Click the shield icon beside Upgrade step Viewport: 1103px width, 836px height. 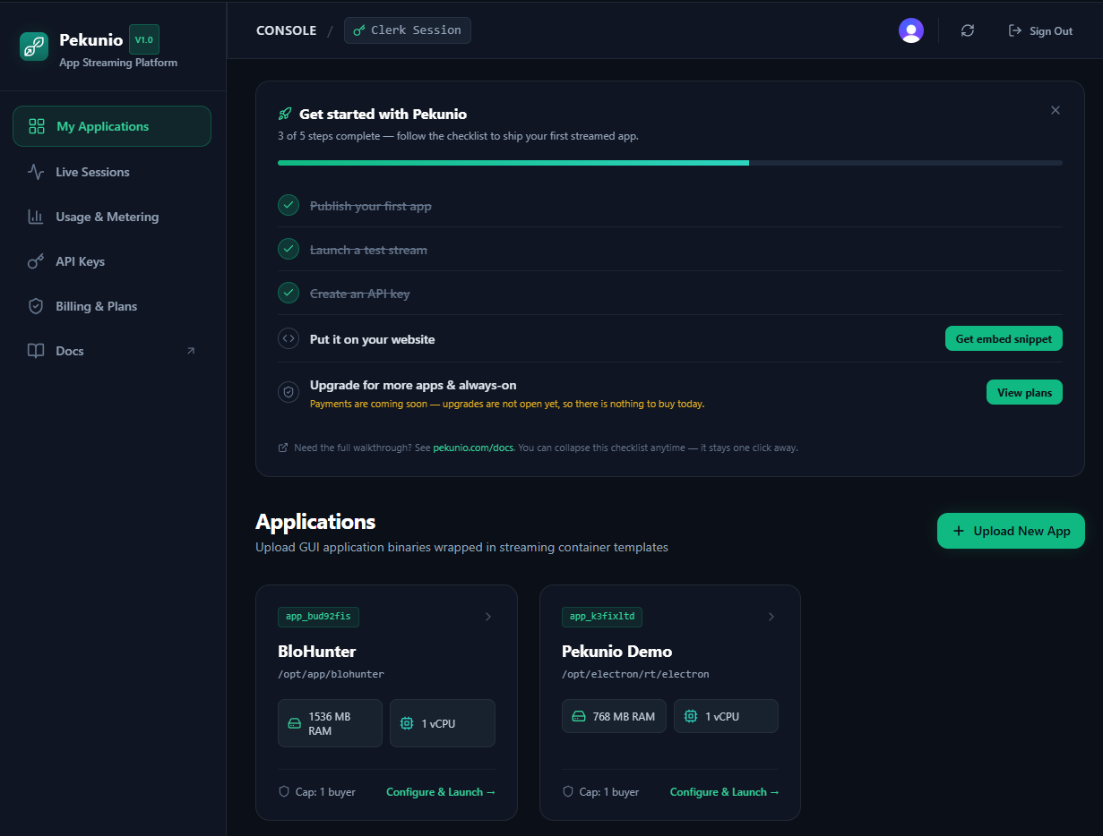point(289,391)
